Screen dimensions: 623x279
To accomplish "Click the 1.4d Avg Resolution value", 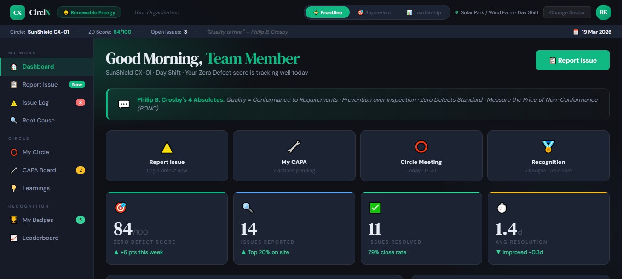I will point(508,229).
